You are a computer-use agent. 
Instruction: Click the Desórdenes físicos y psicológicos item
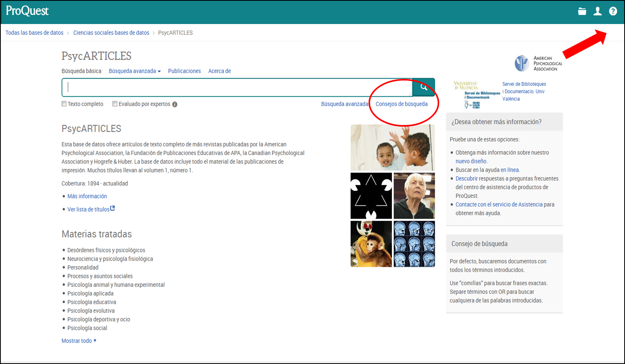click(x=106, y=250)
